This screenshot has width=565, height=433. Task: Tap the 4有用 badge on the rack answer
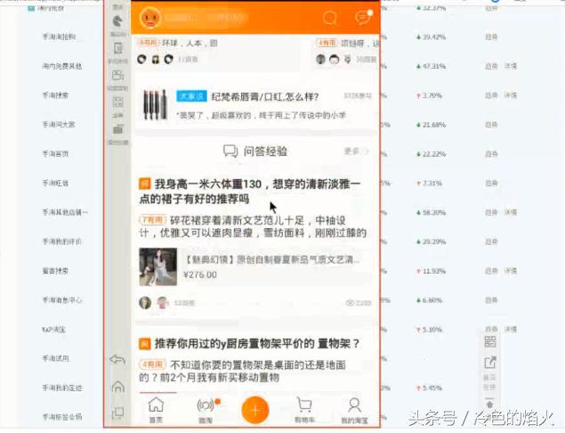pyautogui.click(x=152, y=364)
